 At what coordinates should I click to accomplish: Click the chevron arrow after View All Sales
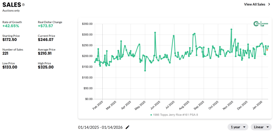(269, 4)
